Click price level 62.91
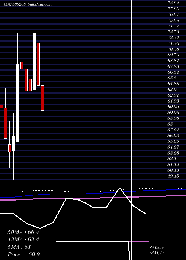The height and width of the screenshot is (260, 186). (x=173, y=95)
